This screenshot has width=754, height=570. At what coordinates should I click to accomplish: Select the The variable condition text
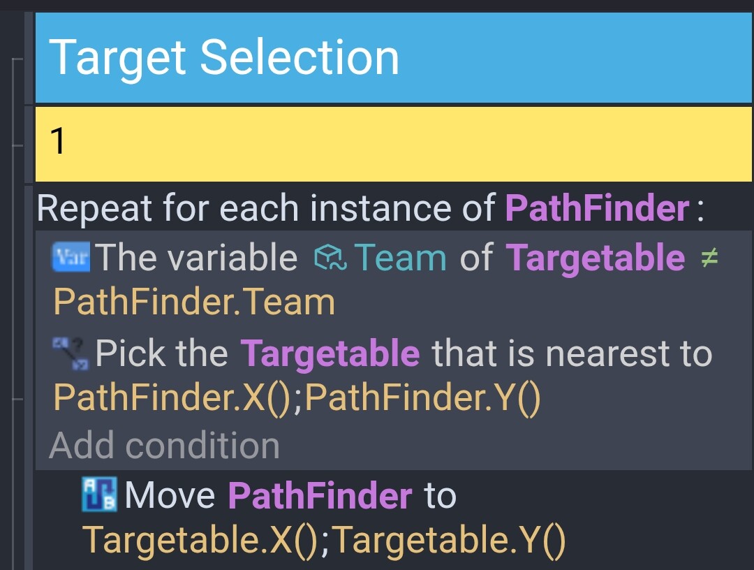coord(196,257)
